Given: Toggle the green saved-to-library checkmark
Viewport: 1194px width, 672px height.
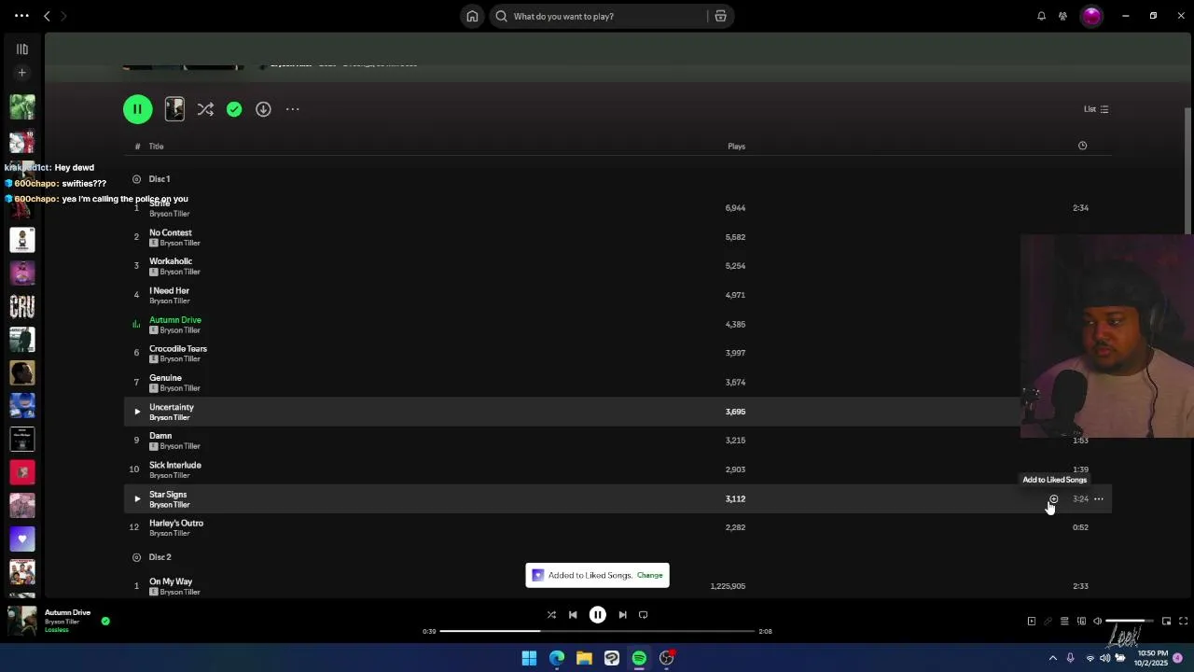Looking at the screenshot, I should click(234, 109).
